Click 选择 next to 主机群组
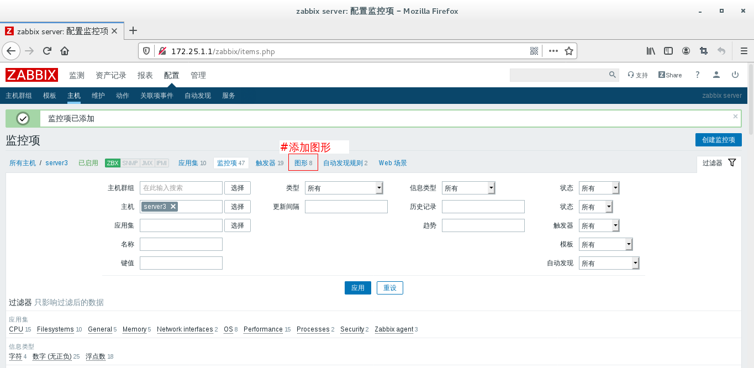The image size is (754, 368). (238, 188)
